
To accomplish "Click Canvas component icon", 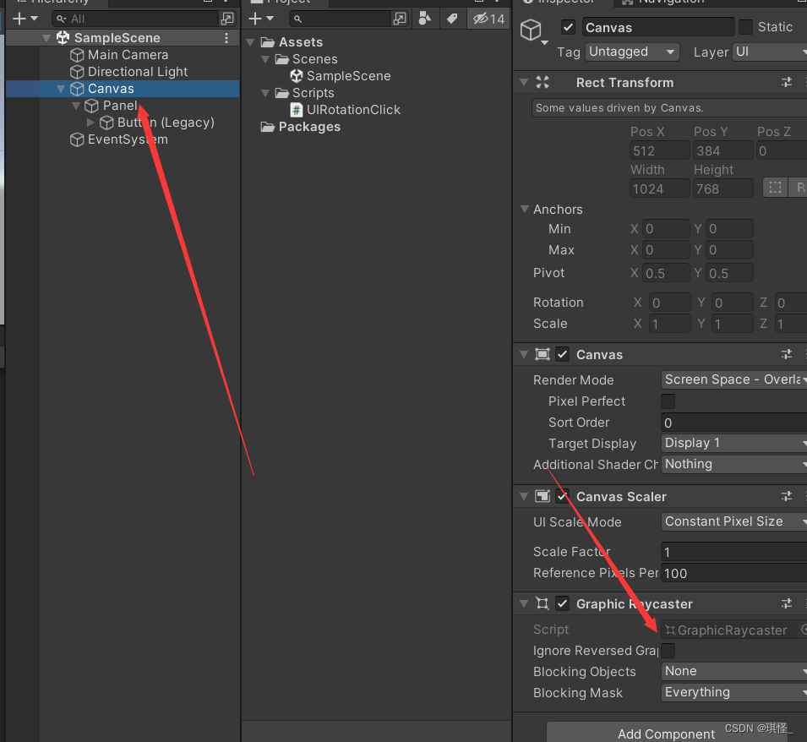I will point(543,355).
